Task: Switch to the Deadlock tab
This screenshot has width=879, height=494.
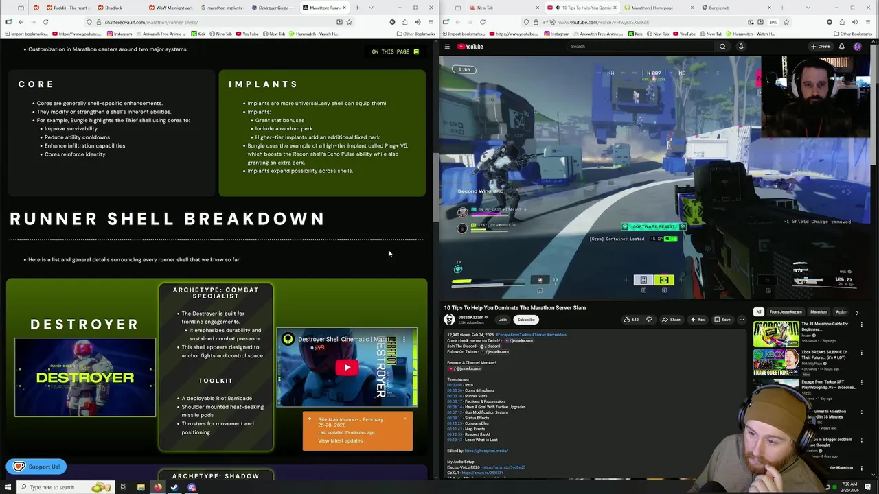Action: click(118, 8)
